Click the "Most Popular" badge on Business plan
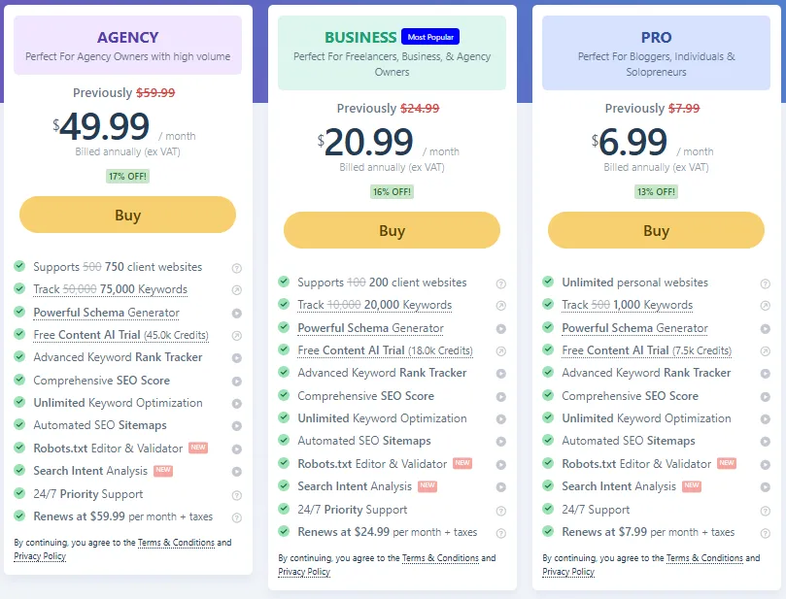The height and width of the screenshot is (599, 786). coord(430,37)
